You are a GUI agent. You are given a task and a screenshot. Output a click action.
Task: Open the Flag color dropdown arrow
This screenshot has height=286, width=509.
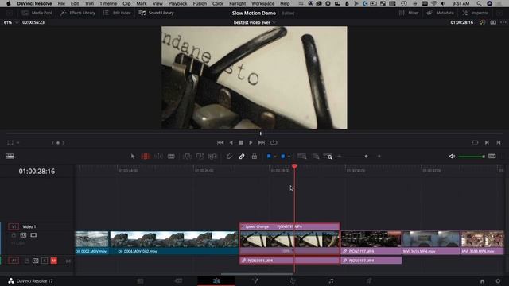click(x=274, y=157)
